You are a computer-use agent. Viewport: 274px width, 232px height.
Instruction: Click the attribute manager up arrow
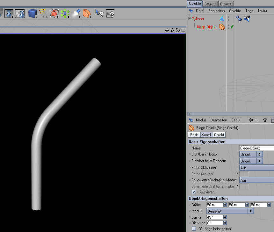265,120
